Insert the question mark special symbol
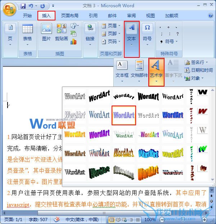This screenshot has height=224, width=216. pos(177,34)
